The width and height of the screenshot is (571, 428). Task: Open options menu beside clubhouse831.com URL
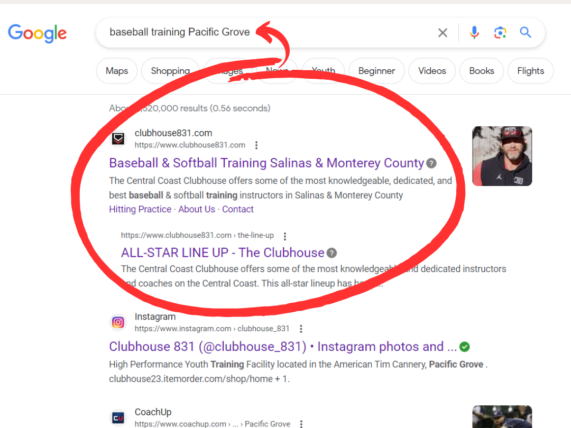(256, 145)
